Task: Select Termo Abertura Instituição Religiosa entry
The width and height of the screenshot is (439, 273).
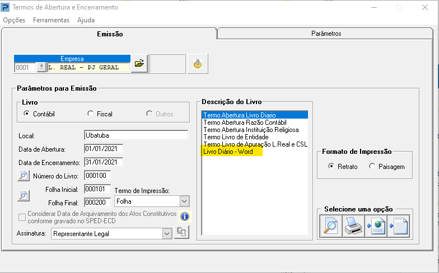Action: 255,130
